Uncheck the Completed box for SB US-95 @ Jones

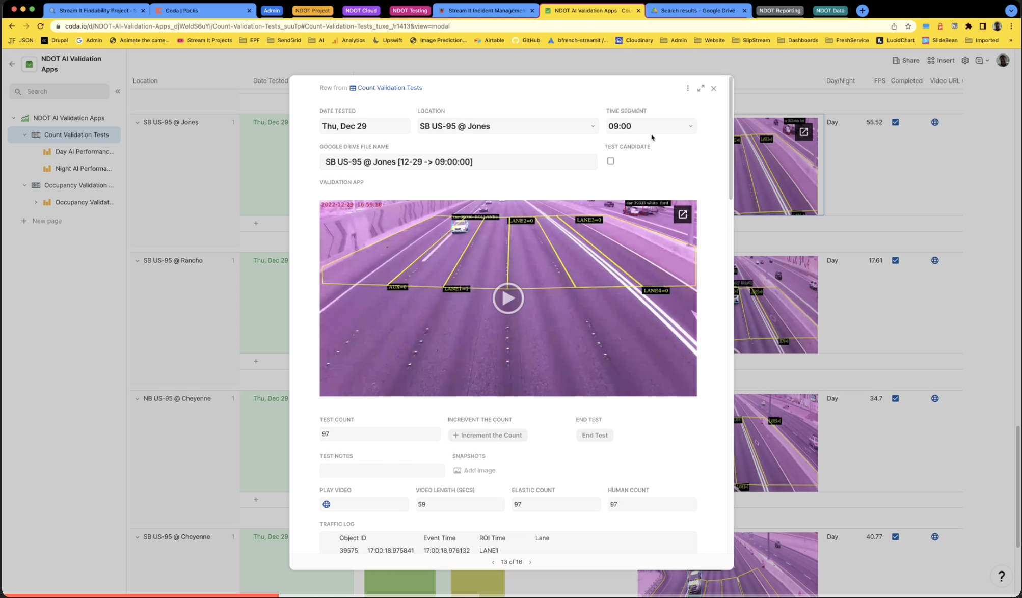895,122
